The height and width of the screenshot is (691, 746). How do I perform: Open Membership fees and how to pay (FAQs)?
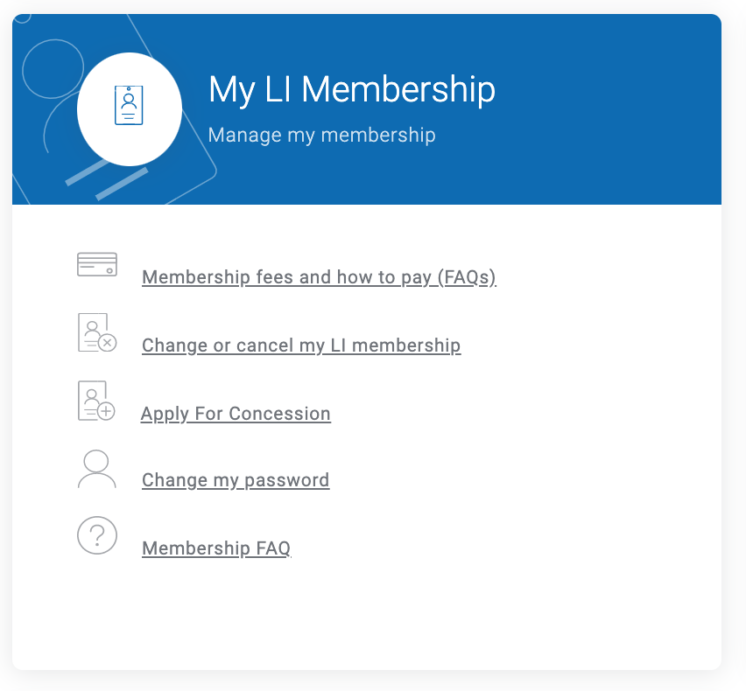pos(320,277)
